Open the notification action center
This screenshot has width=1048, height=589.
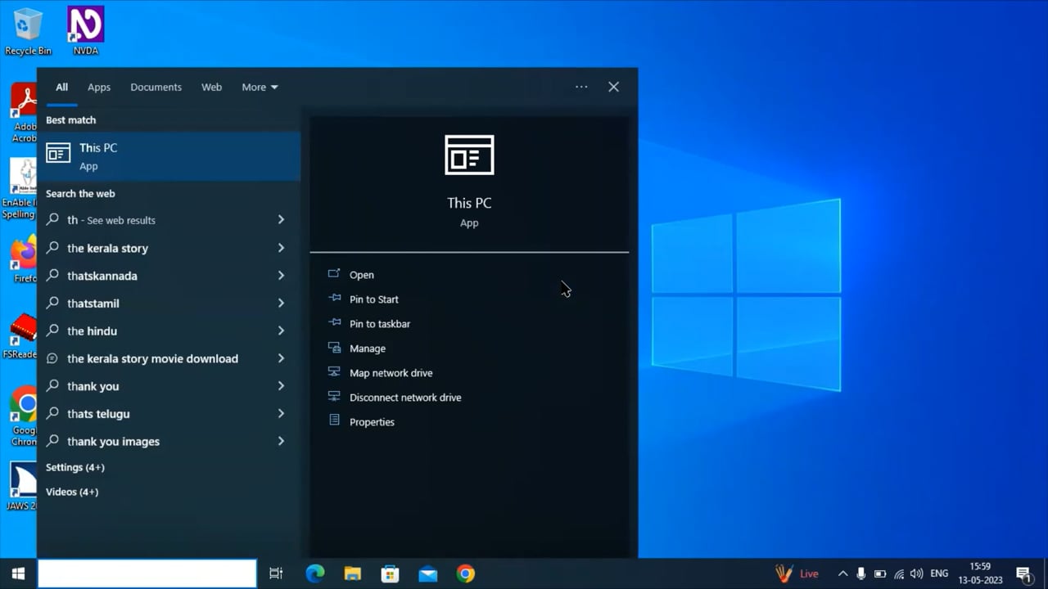(1023, 573)
